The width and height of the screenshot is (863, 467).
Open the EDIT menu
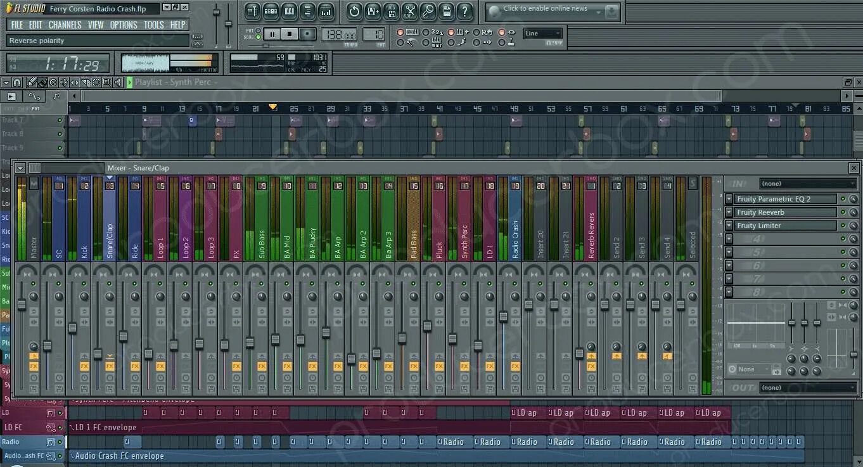[35, 25]
